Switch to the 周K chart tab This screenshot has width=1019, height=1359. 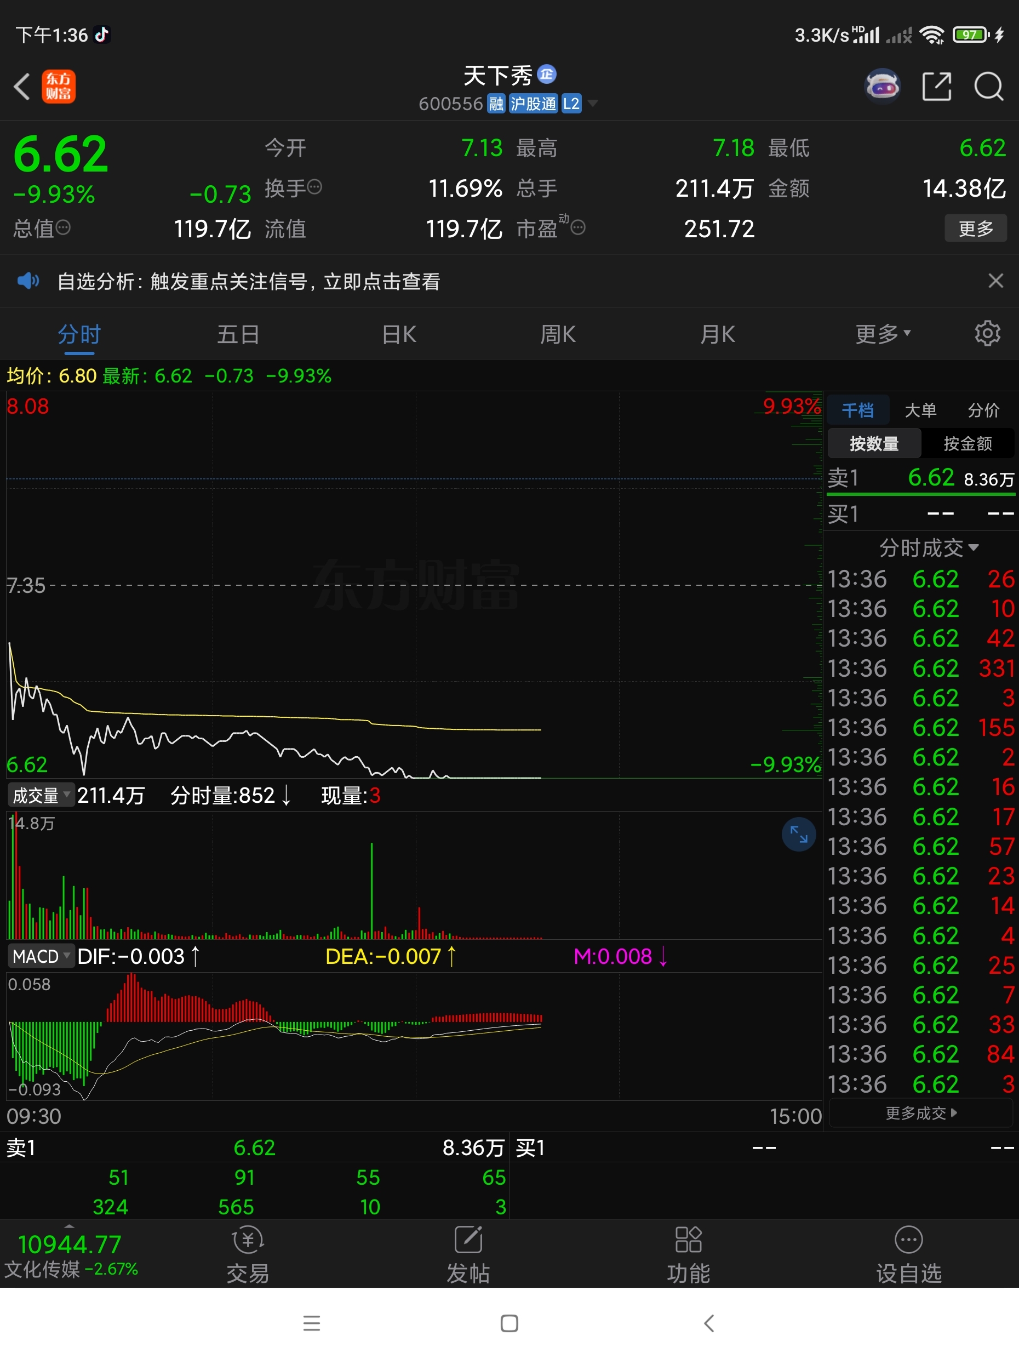click(558, 335)
